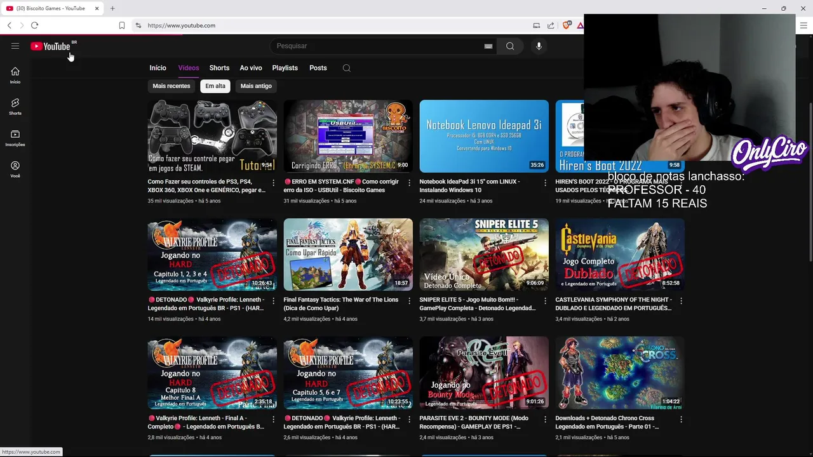Open options for Castlevania Symphony video
Image resolution: width=813 pixels, height=457 pixels.
pyautogui.click(x=681, y=301)
